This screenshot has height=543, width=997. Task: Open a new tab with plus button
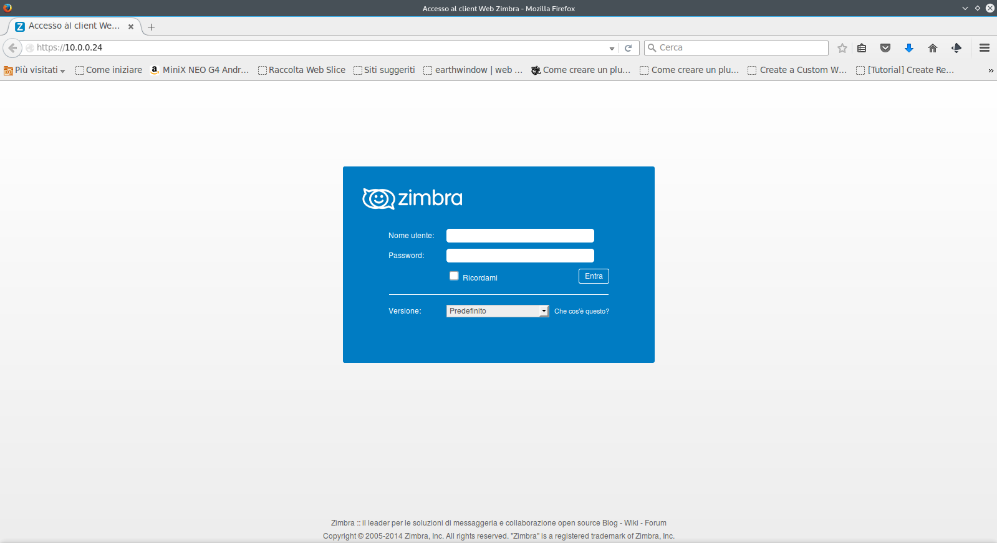[151, 27]
